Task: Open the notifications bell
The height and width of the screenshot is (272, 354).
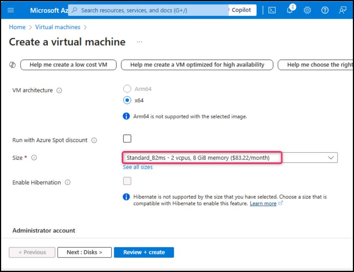Action: [x=290, y=10]
